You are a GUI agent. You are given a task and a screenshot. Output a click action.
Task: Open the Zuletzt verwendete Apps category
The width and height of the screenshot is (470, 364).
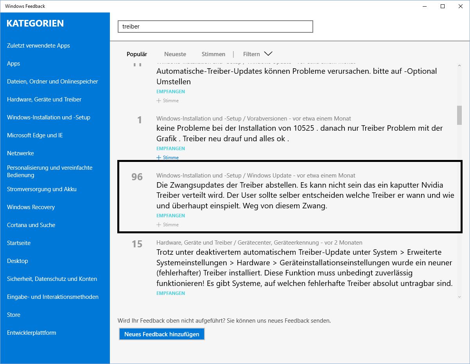pos(38,46)
